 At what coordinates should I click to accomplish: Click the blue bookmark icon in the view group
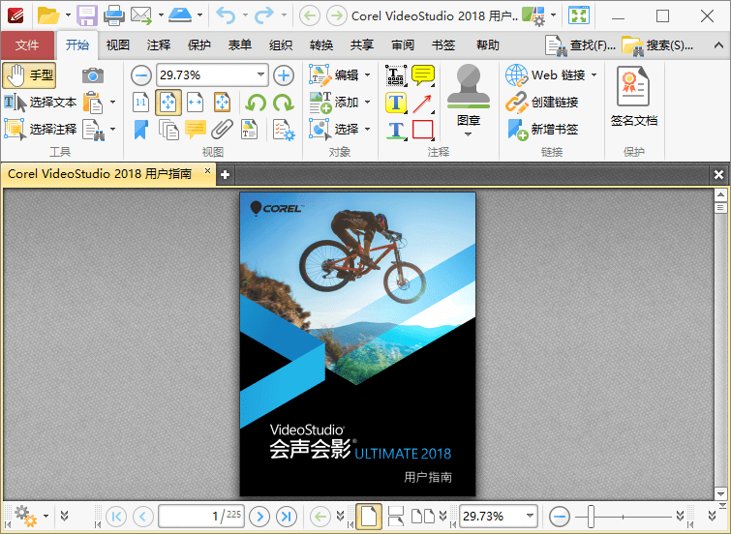141,129
